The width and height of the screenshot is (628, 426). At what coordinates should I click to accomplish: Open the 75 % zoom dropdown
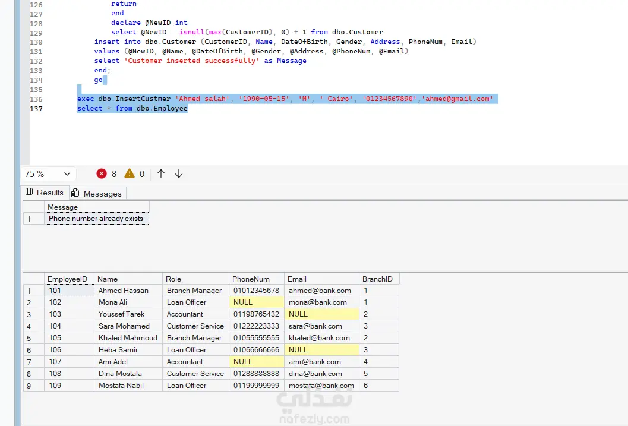(48, 173)
